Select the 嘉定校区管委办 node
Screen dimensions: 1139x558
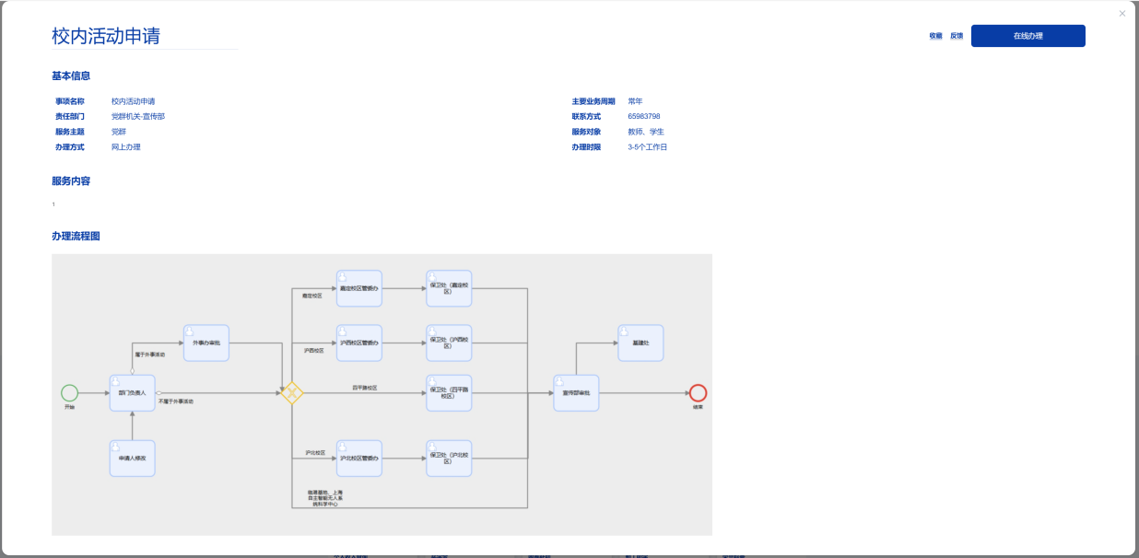358,288
